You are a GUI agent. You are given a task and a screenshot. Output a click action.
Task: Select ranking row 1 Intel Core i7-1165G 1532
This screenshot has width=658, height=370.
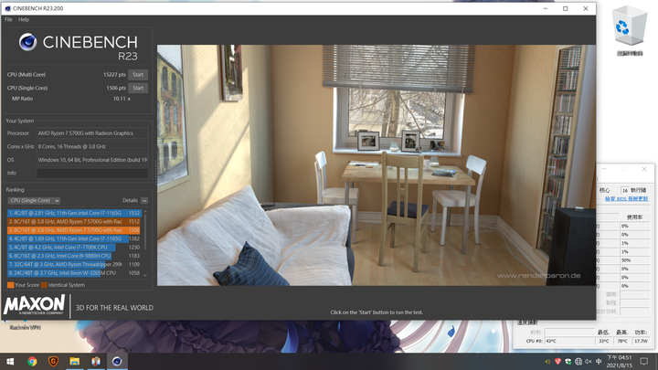click(74, 213)
